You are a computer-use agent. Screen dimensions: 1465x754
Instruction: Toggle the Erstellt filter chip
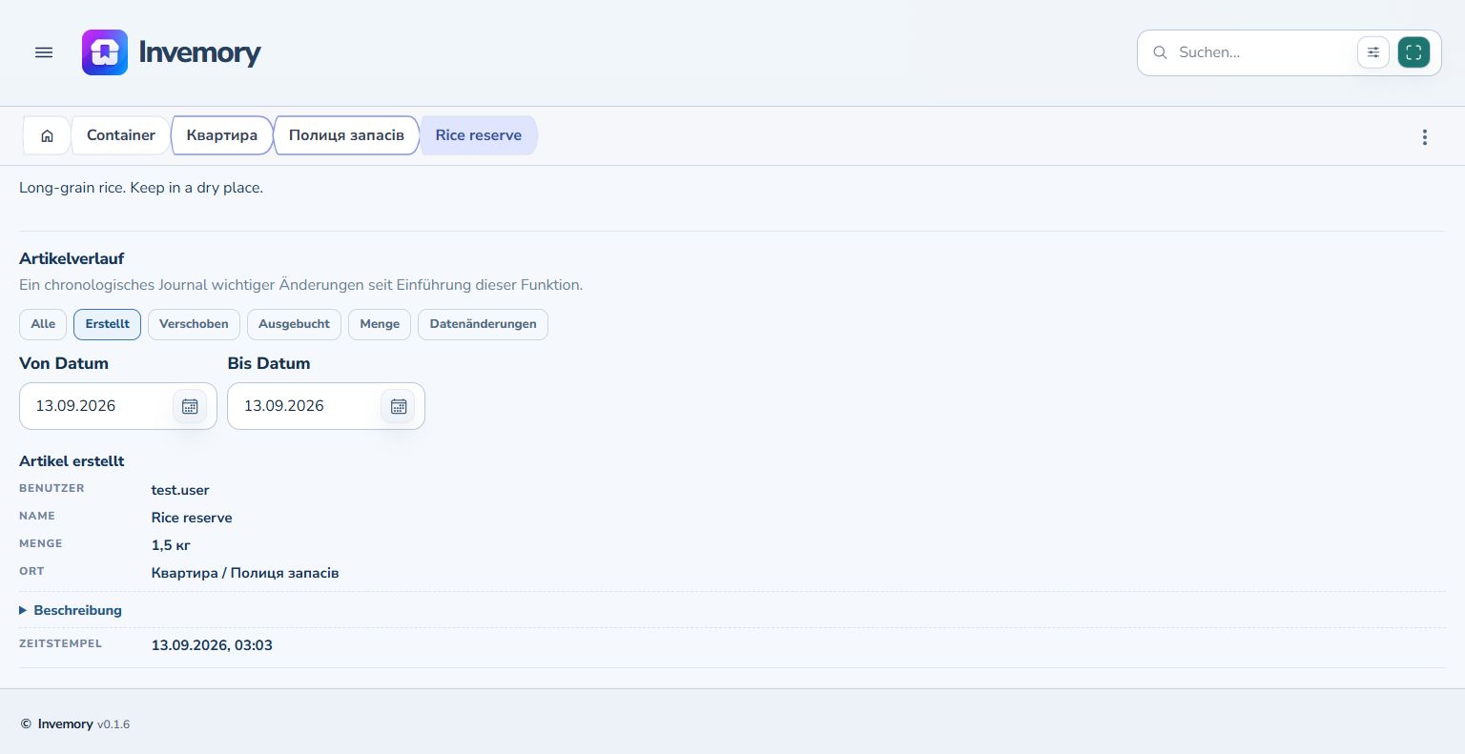(x=107, y=324)
